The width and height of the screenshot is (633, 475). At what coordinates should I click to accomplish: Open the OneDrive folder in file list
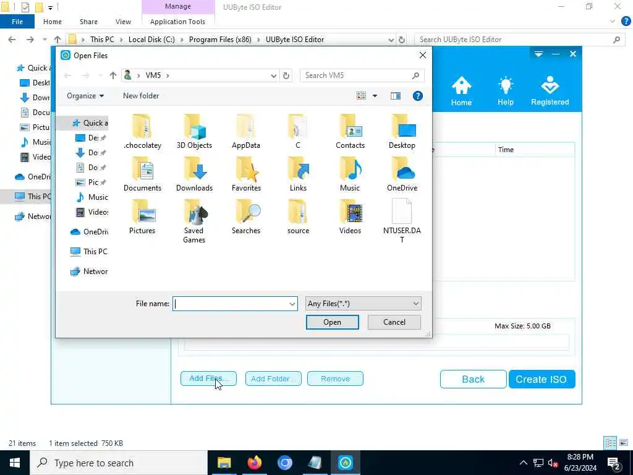click(x=402, y=174)
